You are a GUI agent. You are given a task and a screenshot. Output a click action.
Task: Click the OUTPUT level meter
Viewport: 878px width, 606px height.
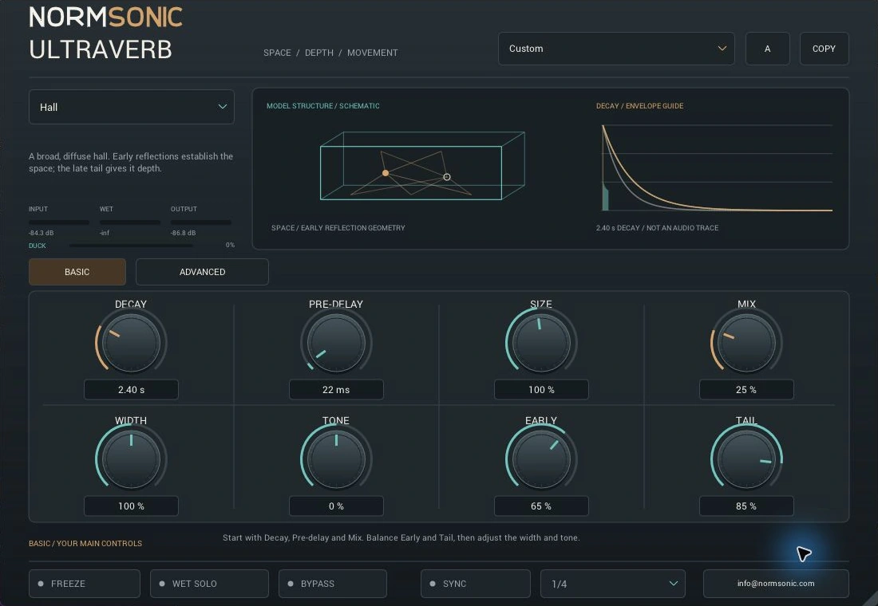pos(201,222)
